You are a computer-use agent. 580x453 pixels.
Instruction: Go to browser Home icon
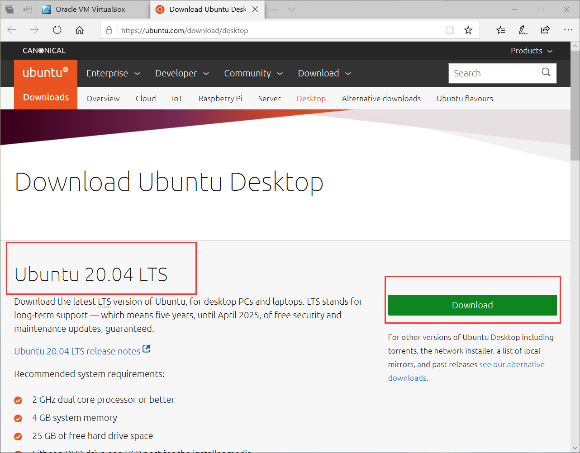pos(80,30)
